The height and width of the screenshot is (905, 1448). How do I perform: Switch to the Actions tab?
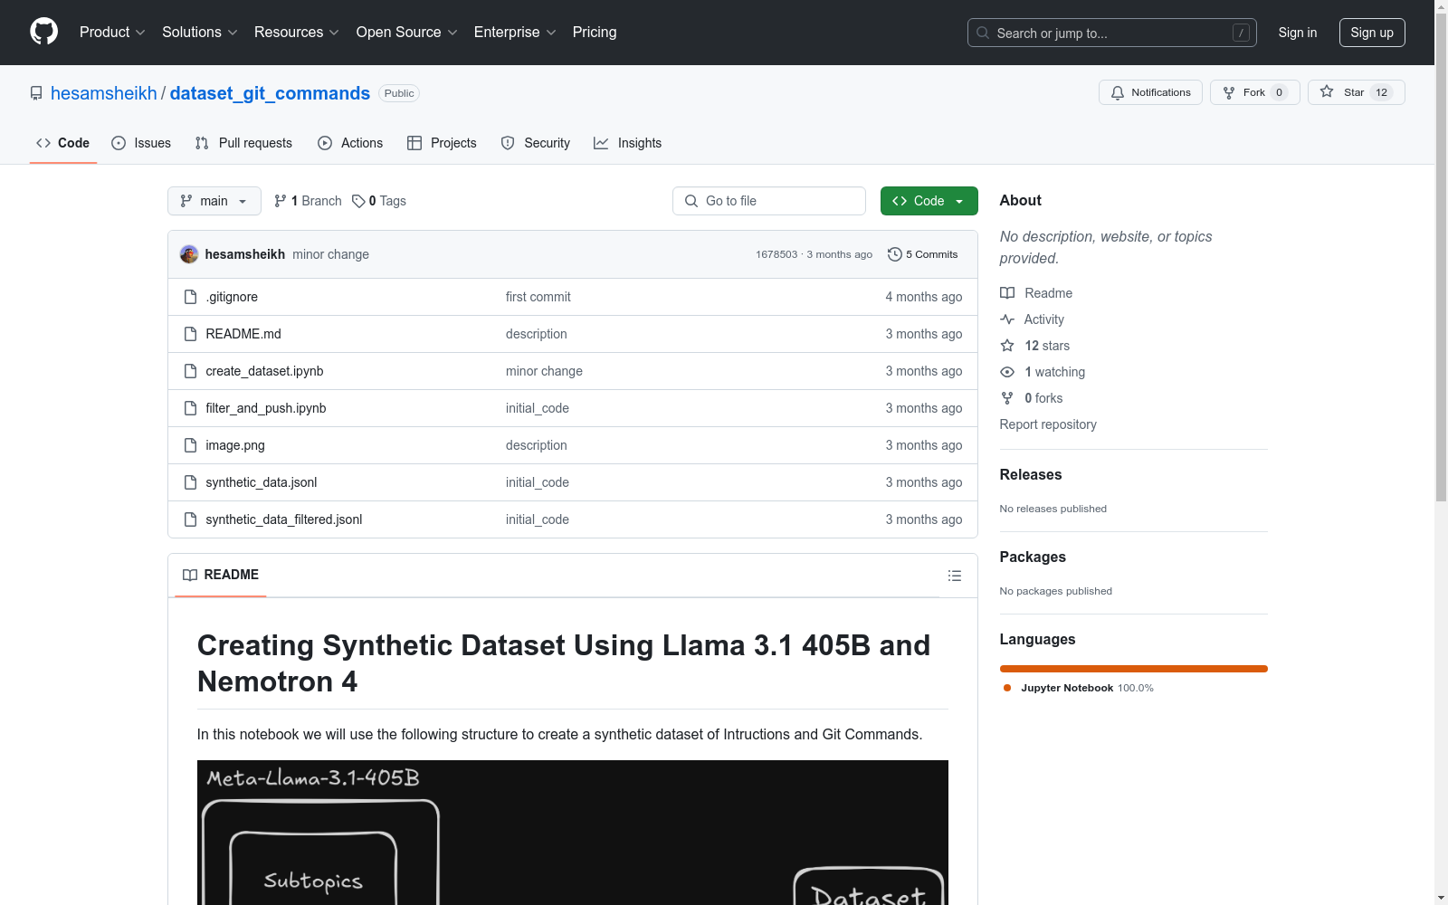point(350,143)
